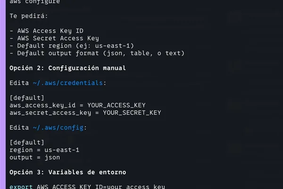The width and height of the screenshot is (283, 189).
Task: Click the 'Opción 2: Configuración manual' heading
Action: (67, 68)
